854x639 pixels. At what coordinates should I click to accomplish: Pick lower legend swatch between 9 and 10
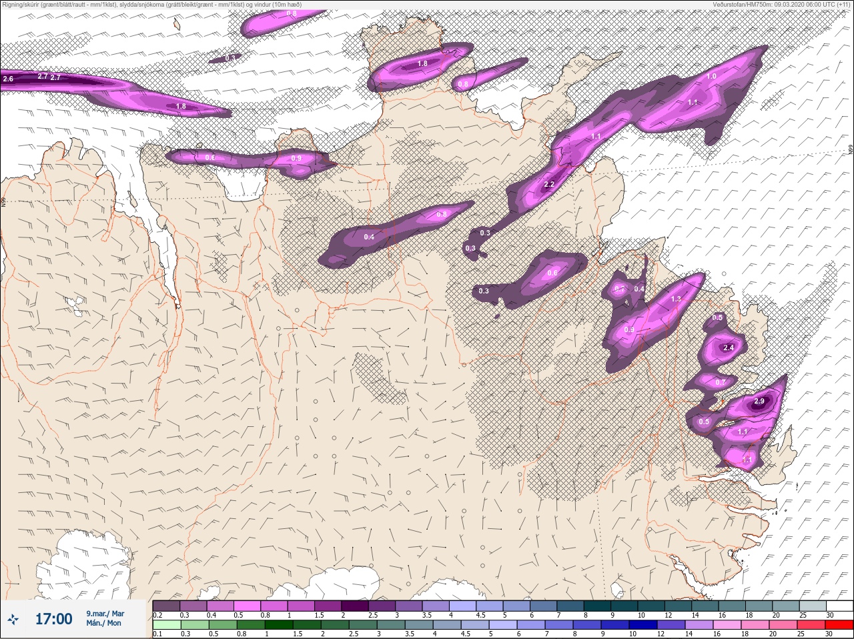(x=614, y=625)
